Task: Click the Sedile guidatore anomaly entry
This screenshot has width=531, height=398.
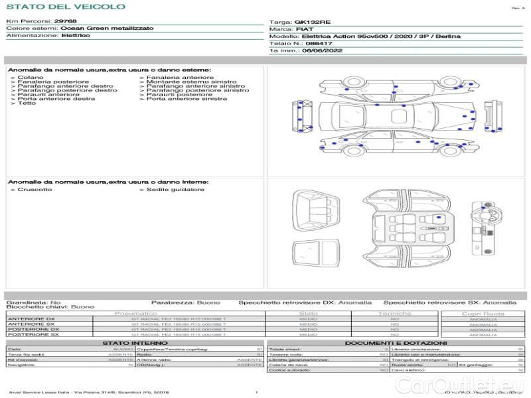Action: (x=174, y=190)
